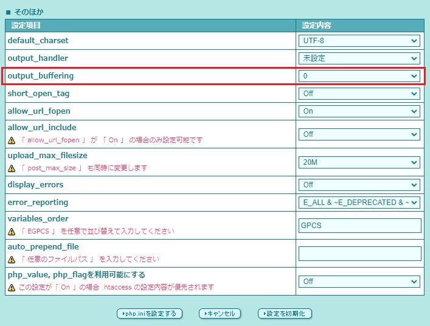Open the error_reporting dropdown
This screenshot has width=430, height=326.
(x=359, y=203)
